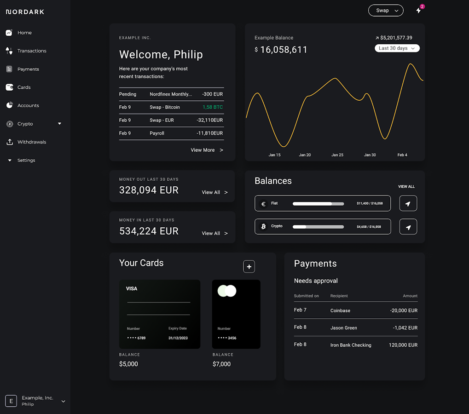The image size is (469, 414).
Task: Open the lightning bolt notifications icon
Action: point(418,10)
